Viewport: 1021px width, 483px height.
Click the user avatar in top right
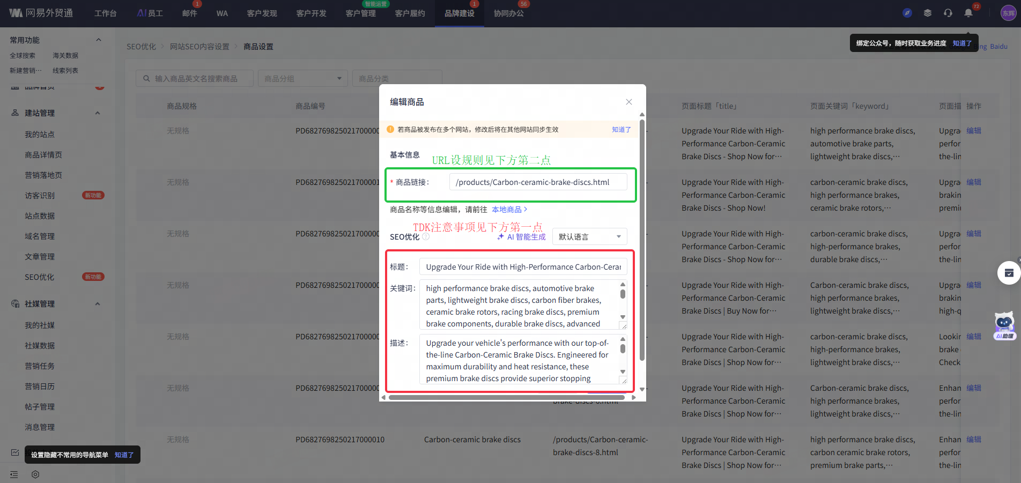(1008, 13)
